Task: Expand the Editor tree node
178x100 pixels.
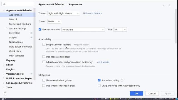Action: [x=4, y=65]
